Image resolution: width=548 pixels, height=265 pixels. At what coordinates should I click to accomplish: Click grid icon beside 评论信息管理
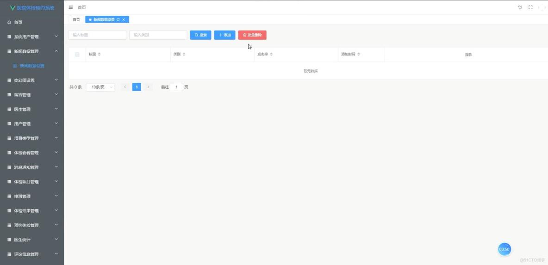point(9,254)
